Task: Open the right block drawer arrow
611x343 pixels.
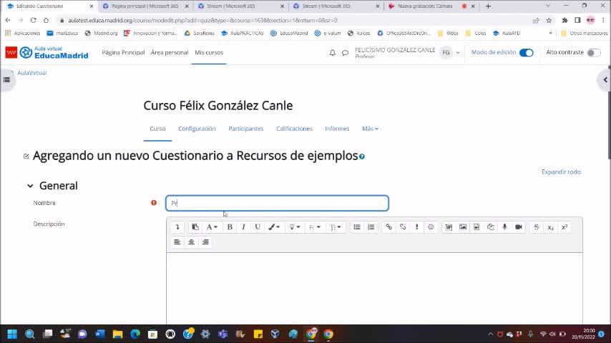Action: 605,80
